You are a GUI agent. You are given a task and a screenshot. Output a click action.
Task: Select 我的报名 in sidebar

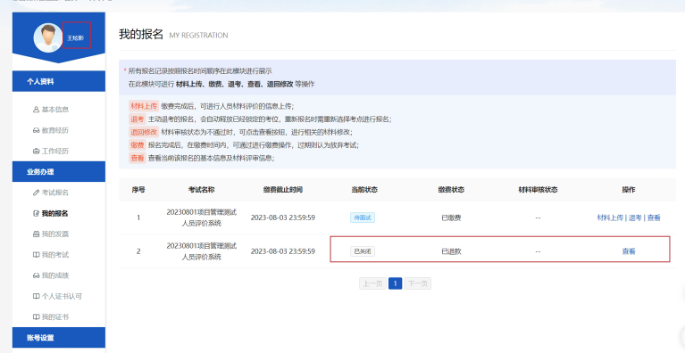[55, 214]
